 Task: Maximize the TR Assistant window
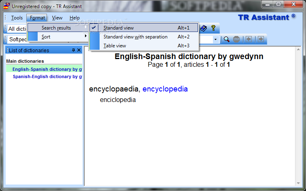(x=278, y=4)
